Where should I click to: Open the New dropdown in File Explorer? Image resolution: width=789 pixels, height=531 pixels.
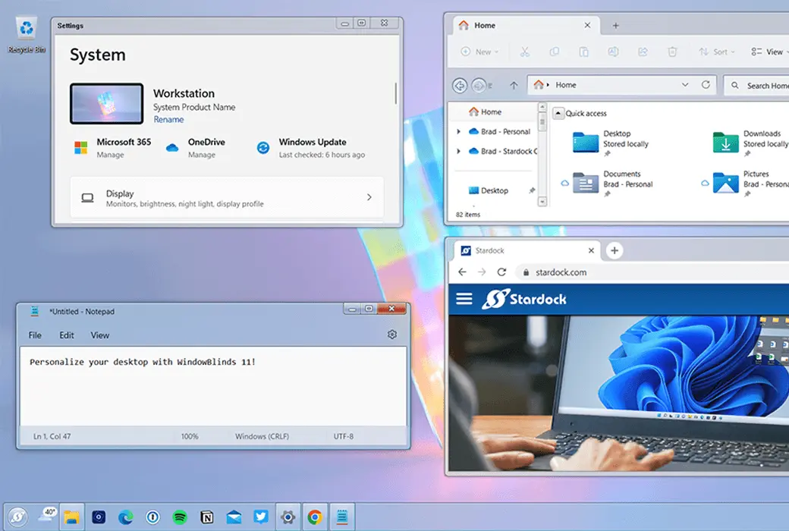479,52
